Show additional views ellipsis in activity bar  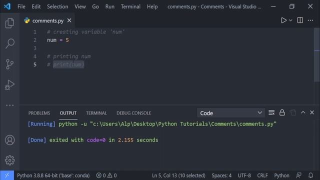pos(9,105)
